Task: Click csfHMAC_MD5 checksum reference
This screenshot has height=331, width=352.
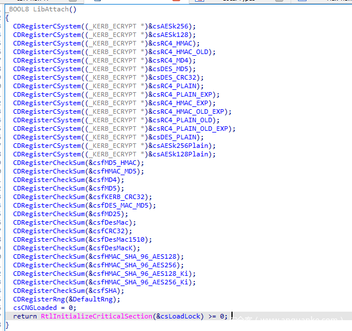Action: (x=115, y=171)
